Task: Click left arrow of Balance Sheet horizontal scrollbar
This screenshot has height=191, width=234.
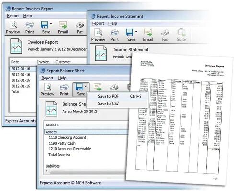Action: (x=47, y=171)
